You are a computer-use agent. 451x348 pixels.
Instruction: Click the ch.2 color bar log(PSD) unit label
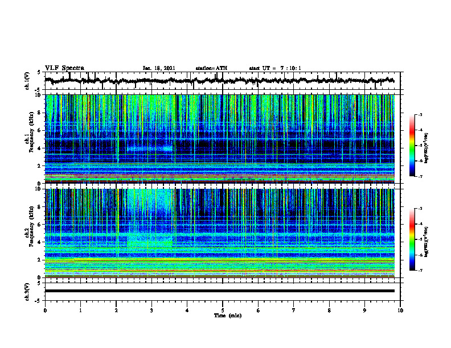point(427,242)
